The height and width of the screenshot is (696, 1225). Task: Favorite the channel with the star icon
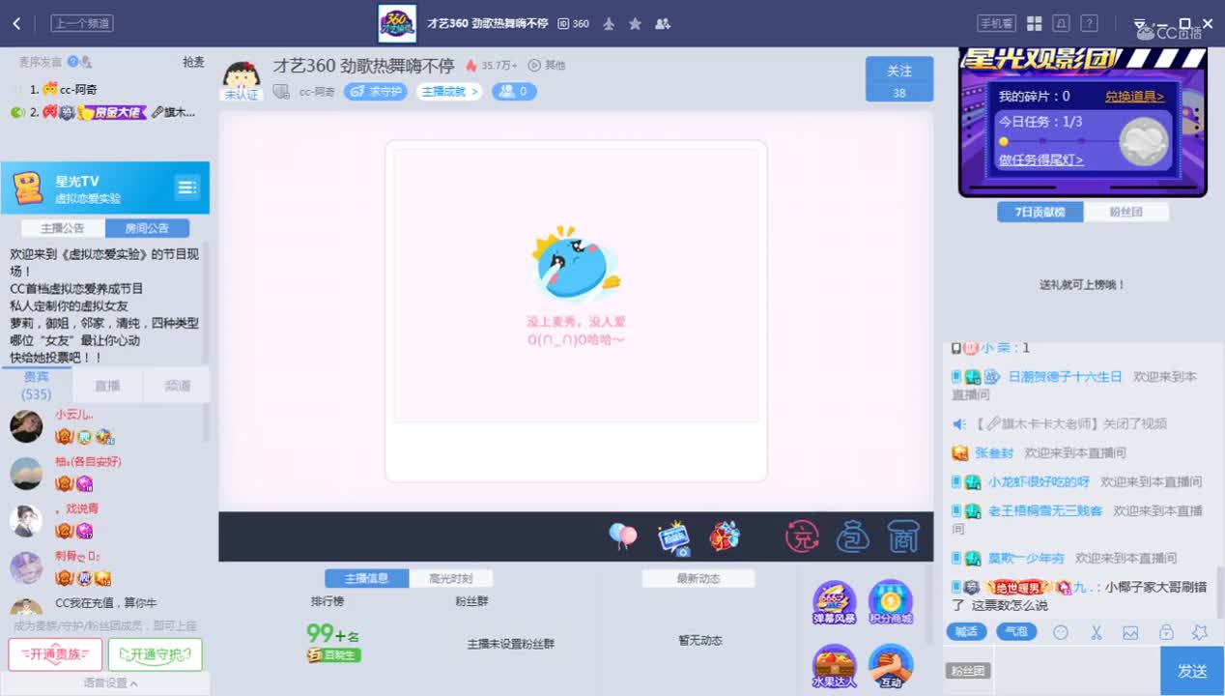click(635, 23)
